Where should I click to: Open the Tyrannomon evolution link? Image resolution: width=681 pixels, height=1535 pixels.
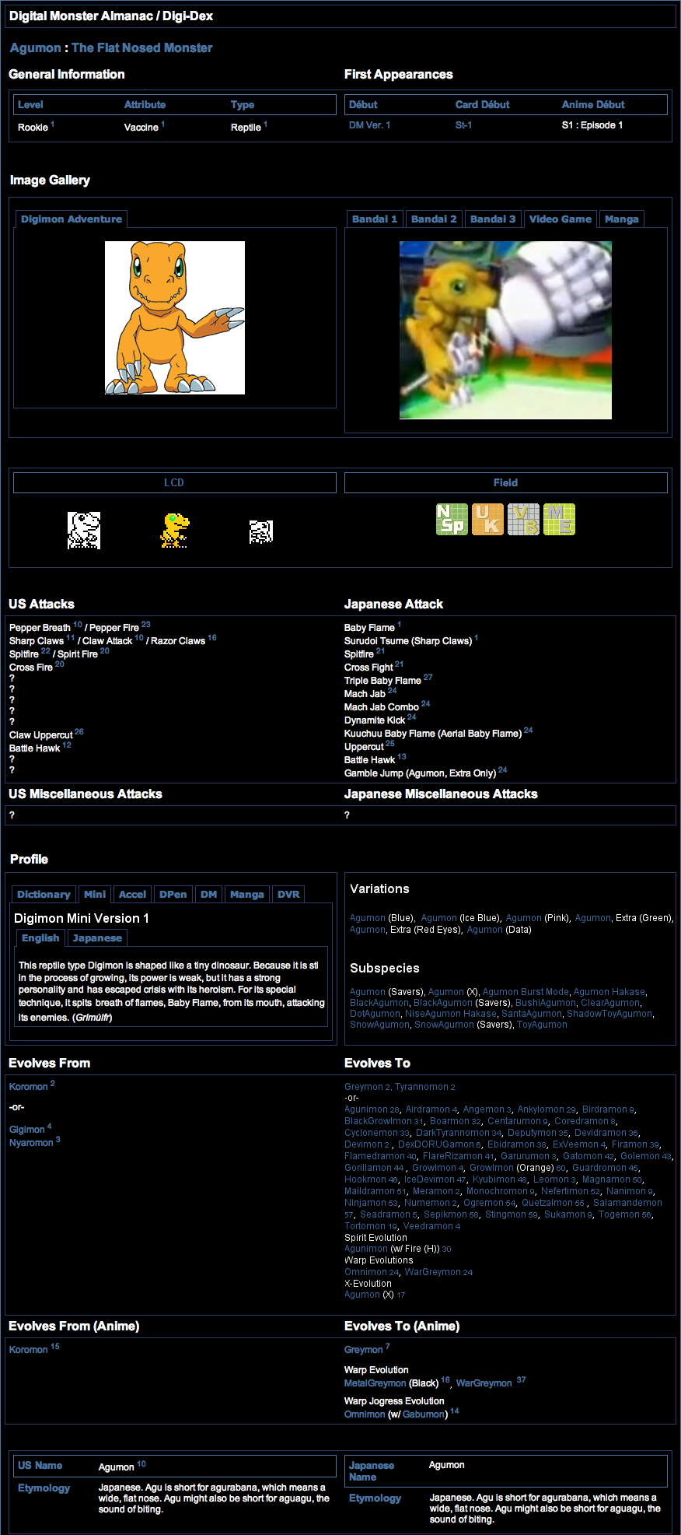[x=421, y=1087]
